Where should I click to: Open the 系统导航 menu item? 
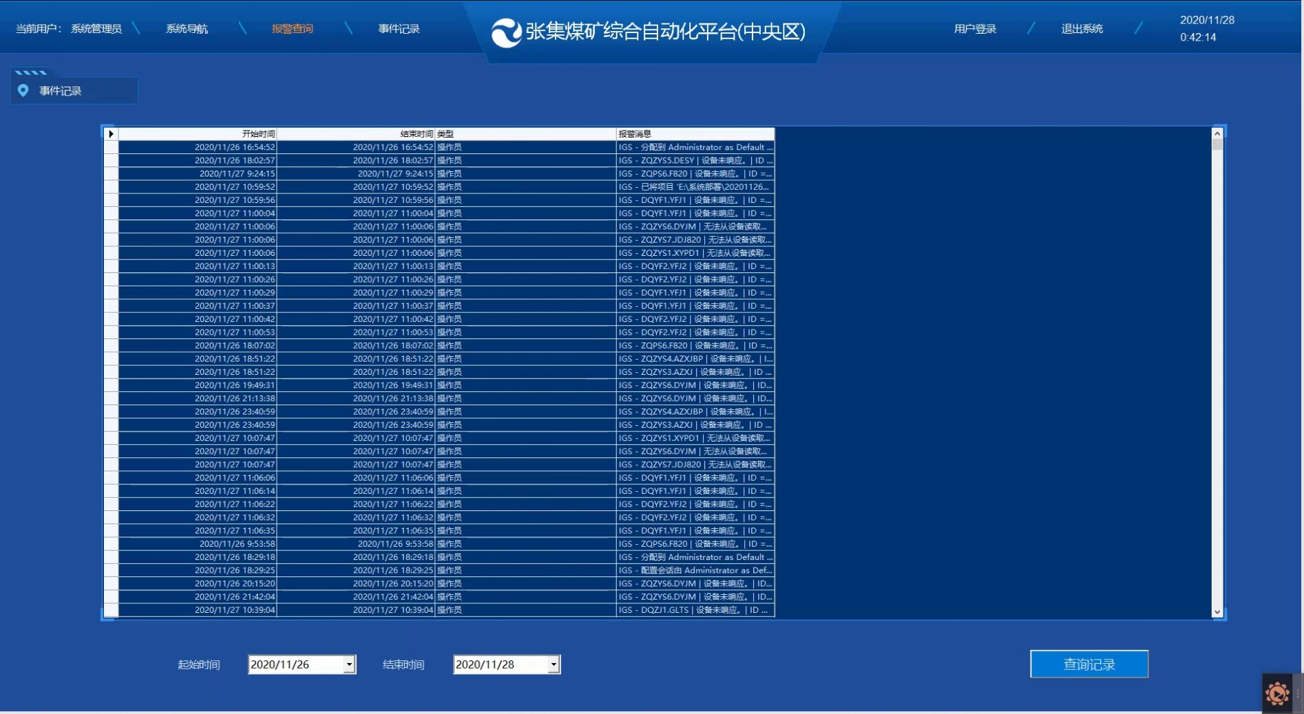pyautogui.click(x=187, y=29)
